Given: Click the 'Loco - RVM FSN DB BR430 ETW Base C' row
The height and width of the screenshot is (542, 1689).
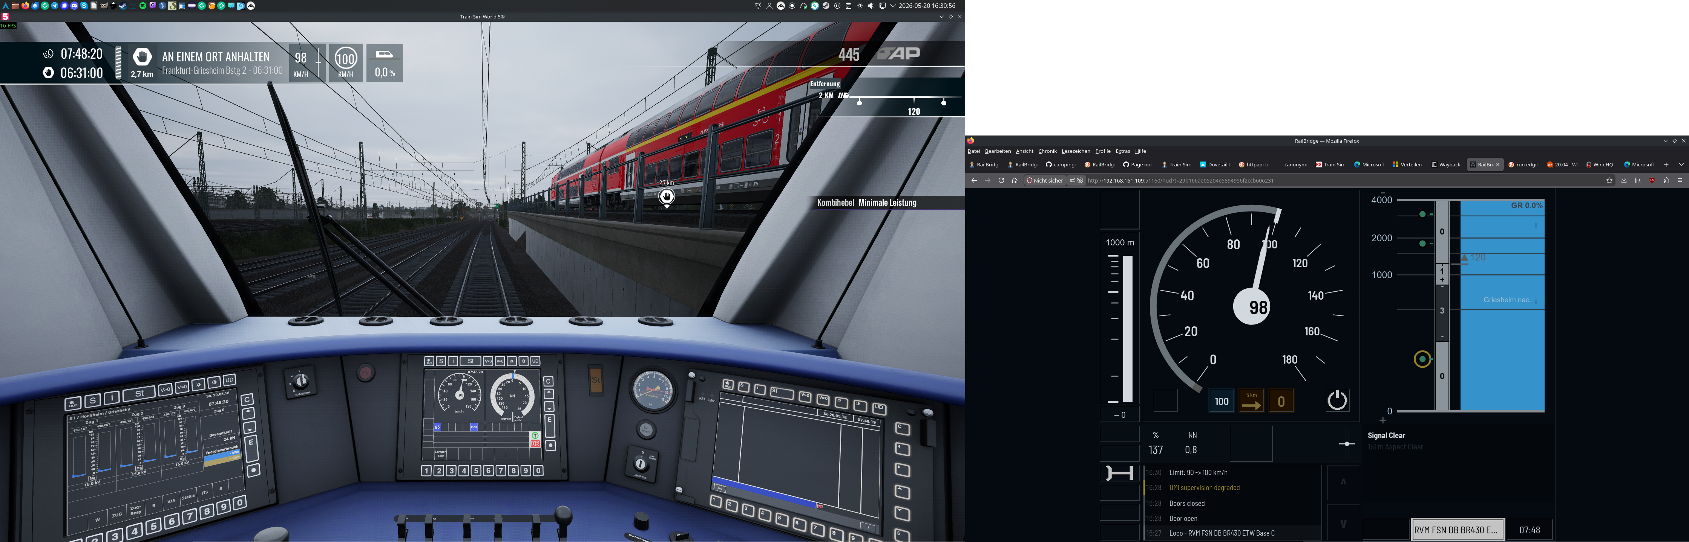Looking at the screenshot, I should [1233, 533].
